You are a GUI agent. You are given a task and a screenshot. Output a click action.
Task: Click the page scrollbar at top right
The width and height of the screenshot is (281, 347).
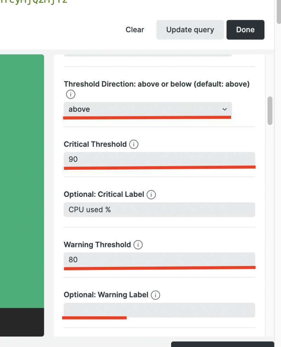[279, 11]
